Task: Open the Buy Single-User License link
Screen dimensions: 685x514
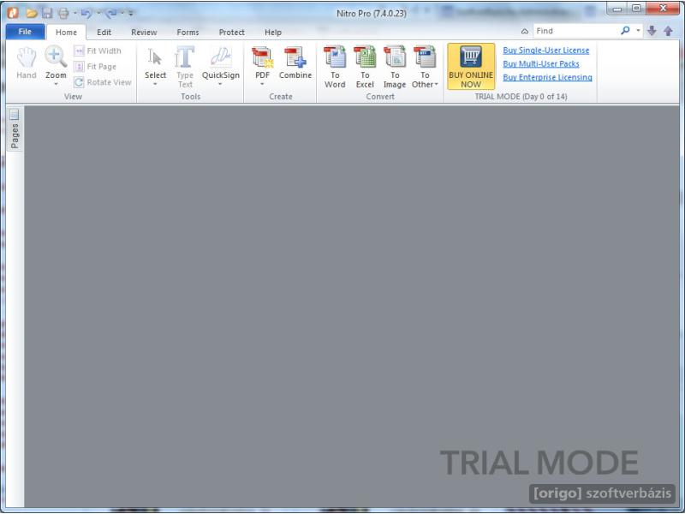Action: coord(546,51)
